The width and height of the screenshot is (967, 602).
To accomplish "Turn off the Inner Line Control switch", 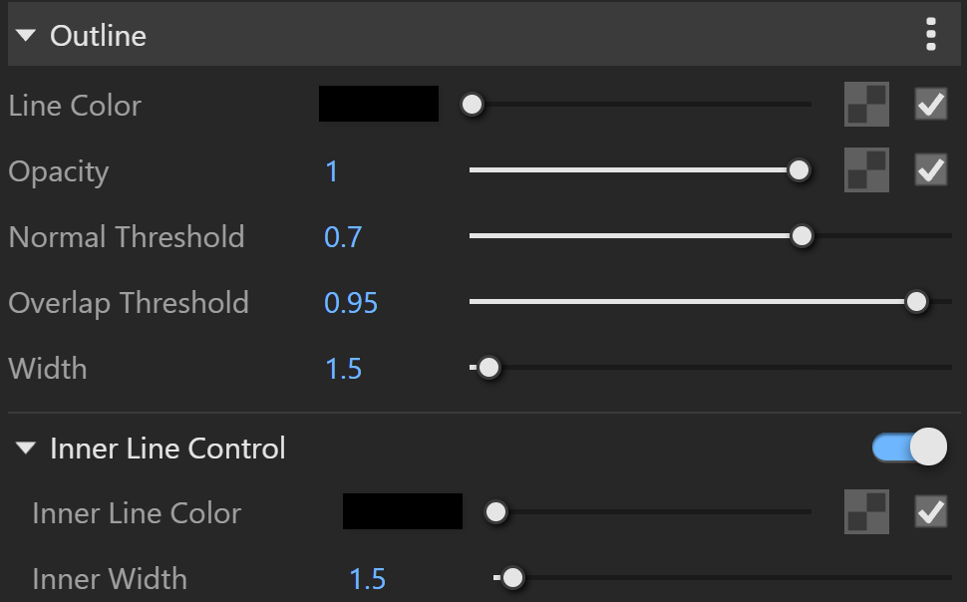I will click(909, 447).
